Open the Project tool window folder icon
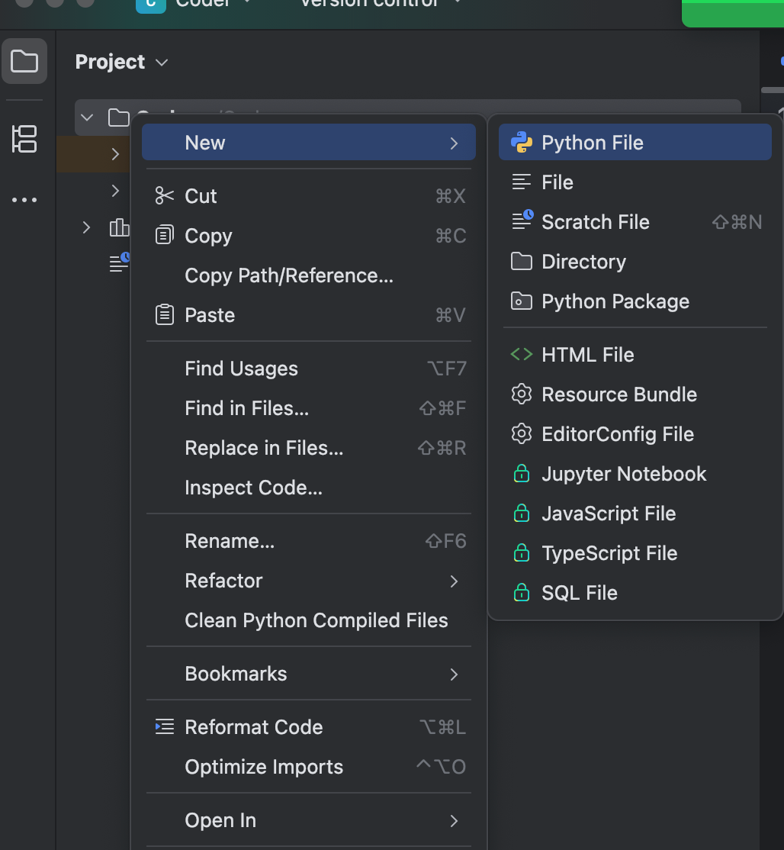 point(24,61)
